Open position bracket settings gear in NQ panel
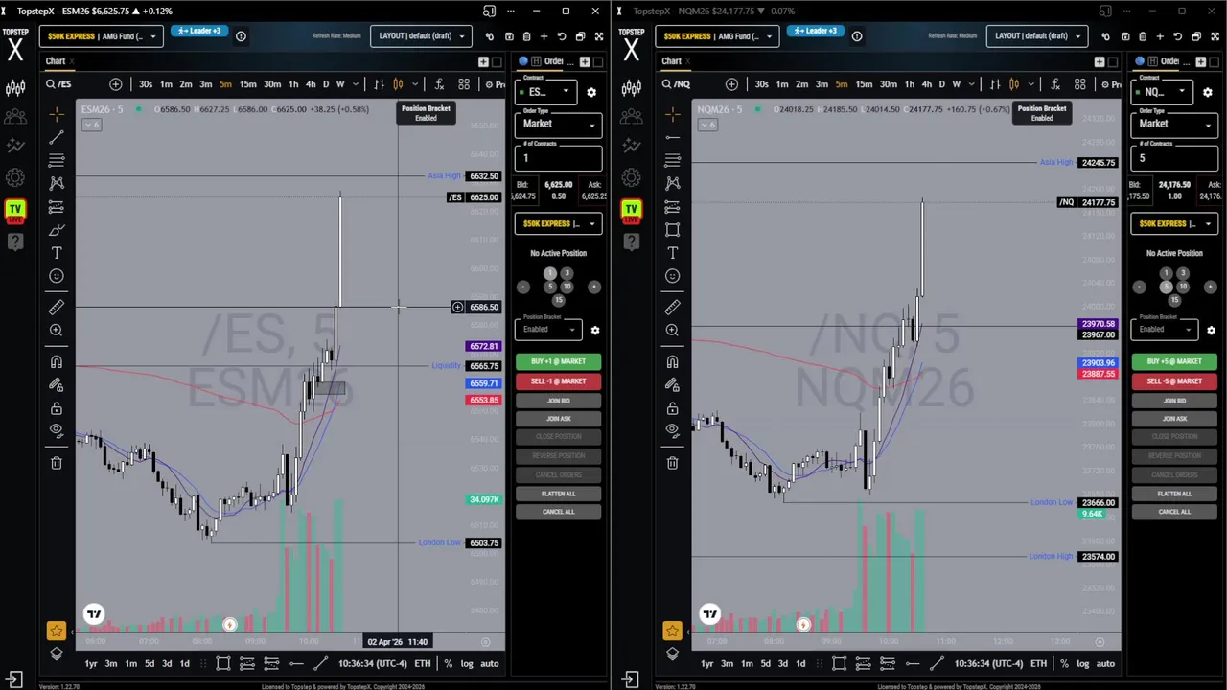1227x690 pixels. pos(1211,330)
